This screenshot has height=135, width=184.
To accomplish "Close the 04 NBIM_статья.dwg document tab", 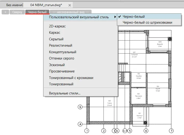I will [70, 5].
